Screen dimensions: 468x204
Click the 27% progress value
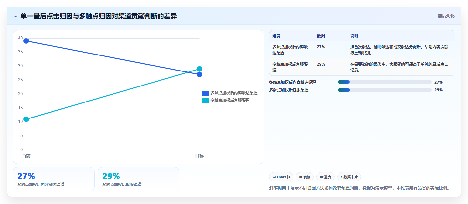(x=438, y=82)
